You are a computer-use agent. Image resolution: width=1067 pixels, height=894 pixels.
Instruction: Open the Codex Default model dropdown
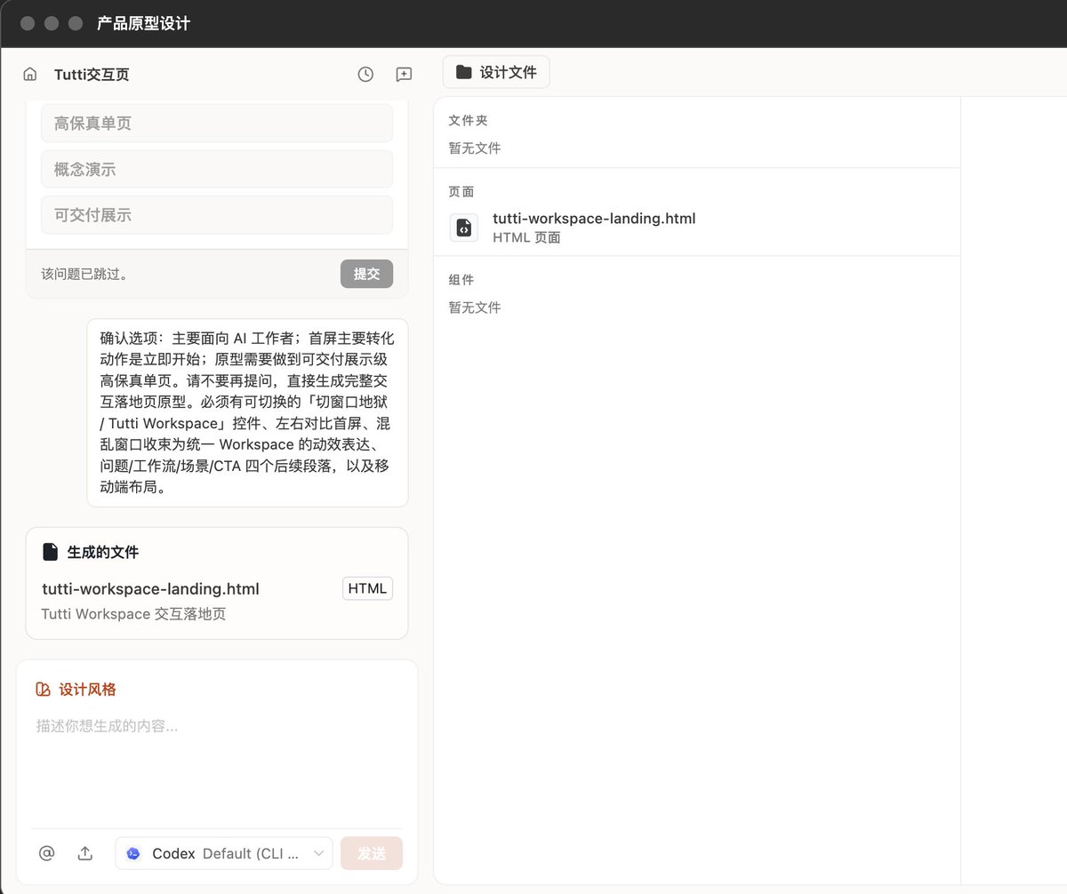[224, 853]
